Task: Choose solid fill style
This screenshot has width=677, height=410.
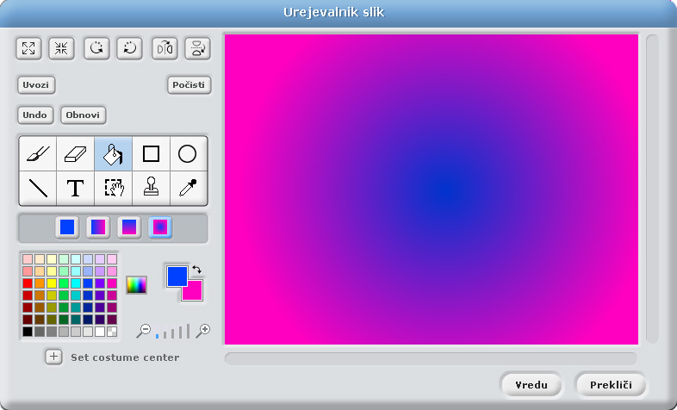Action: (x=67, y=227)
